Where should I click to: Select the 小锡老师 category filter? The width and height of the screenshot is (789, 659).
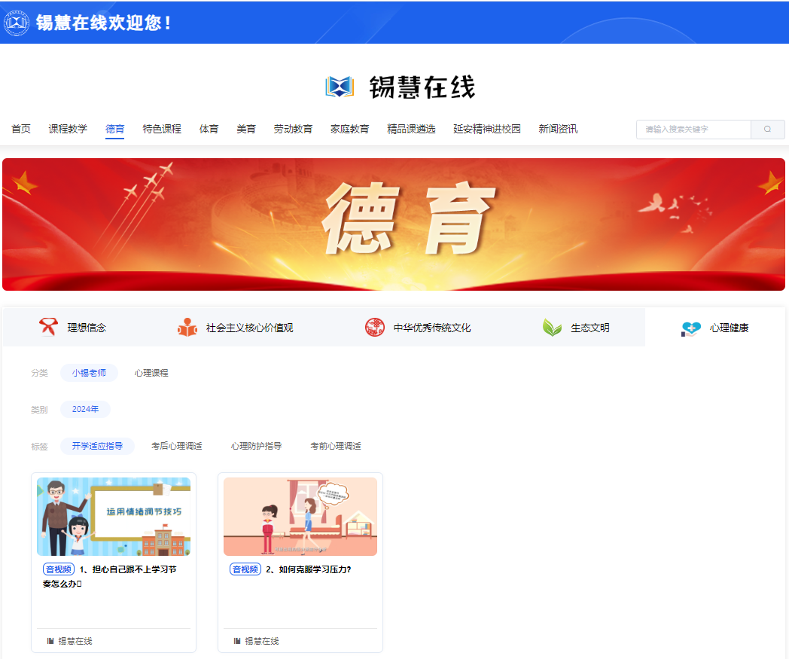click(89, 373)
